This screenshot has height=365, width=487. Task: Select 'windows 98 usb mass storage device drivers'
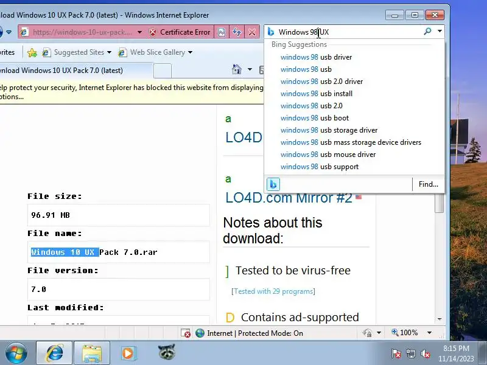pyautogui.click(x=351, y=142)
